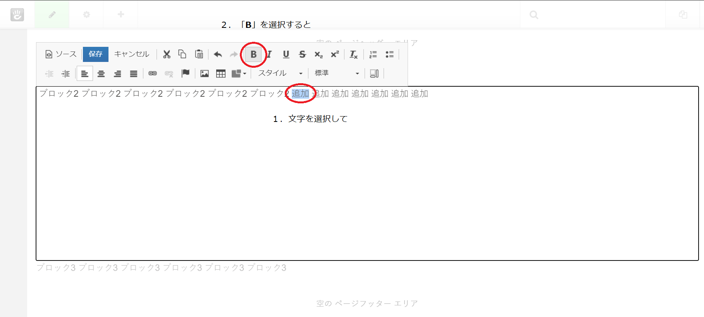704x317 pixels.
Task: Undo the last edit
Action: [x=218, y=54]
